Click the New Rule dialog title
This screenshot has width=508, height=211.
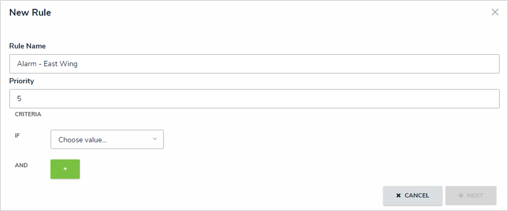(30, 13)
